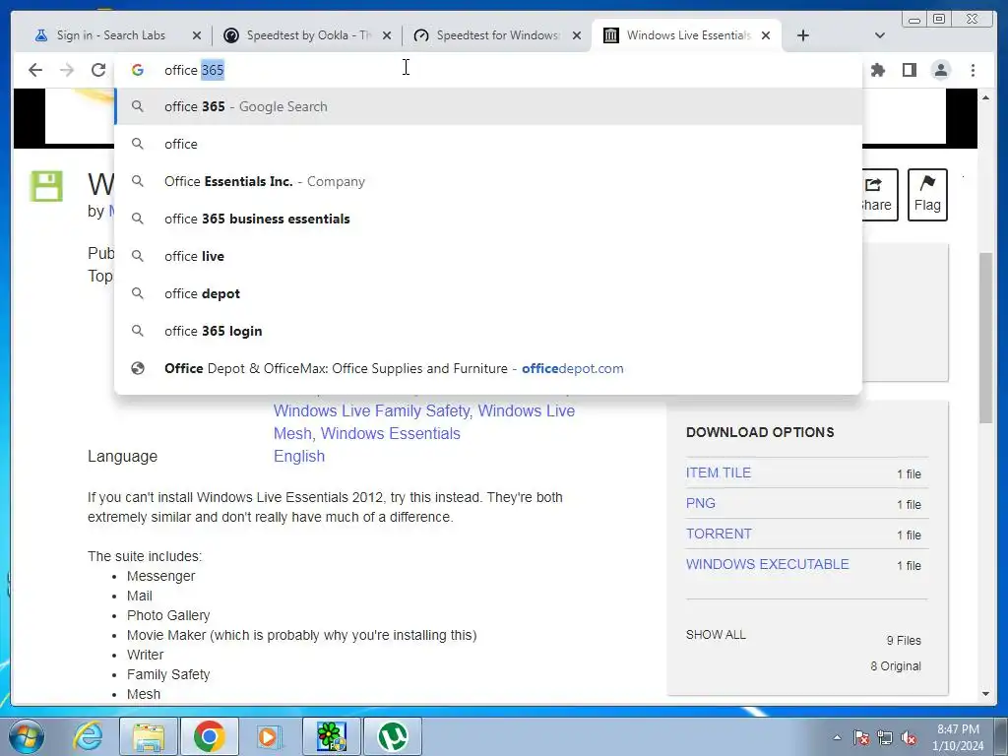Click the muted volume tray icon
The width and height of the screenshot is (1008, 756).
(x=909, y=737)
